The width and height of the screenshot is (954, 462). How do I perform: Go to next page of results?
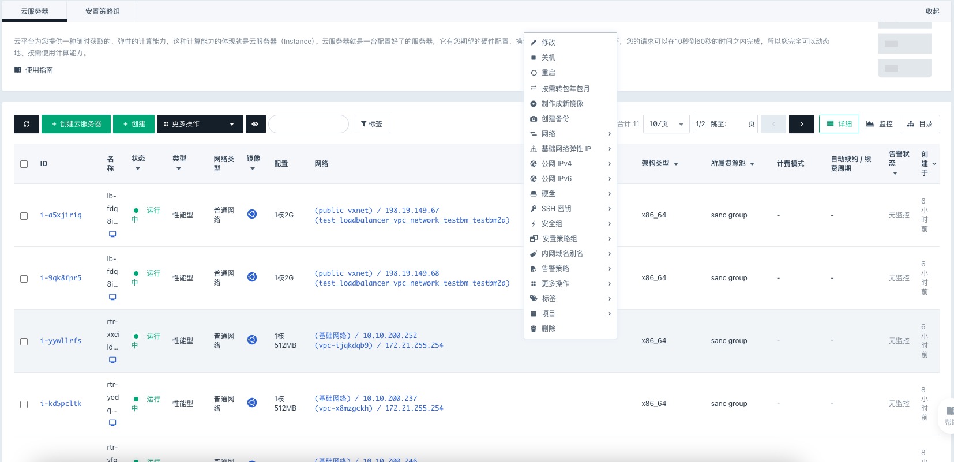(x=801, y=124)
